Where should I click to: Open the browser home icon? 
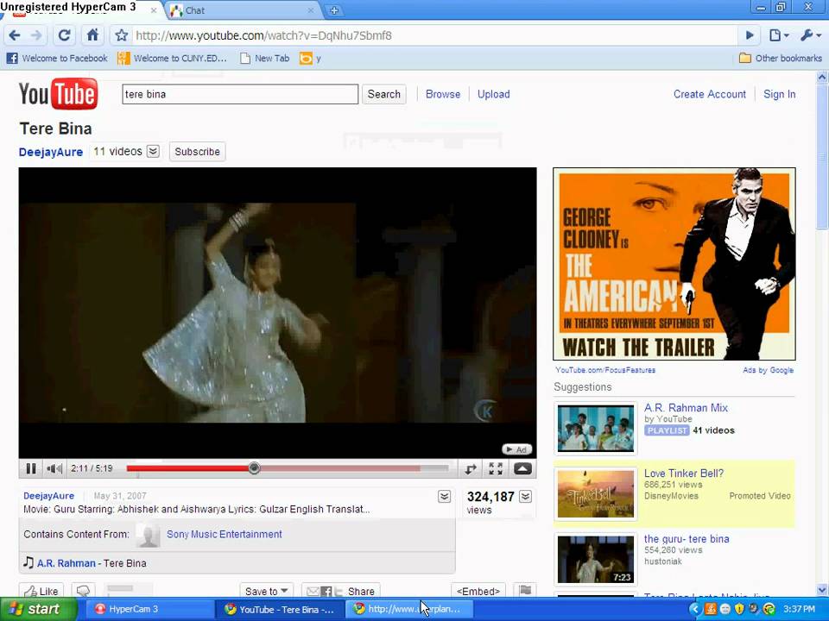[x=92, y=35]
